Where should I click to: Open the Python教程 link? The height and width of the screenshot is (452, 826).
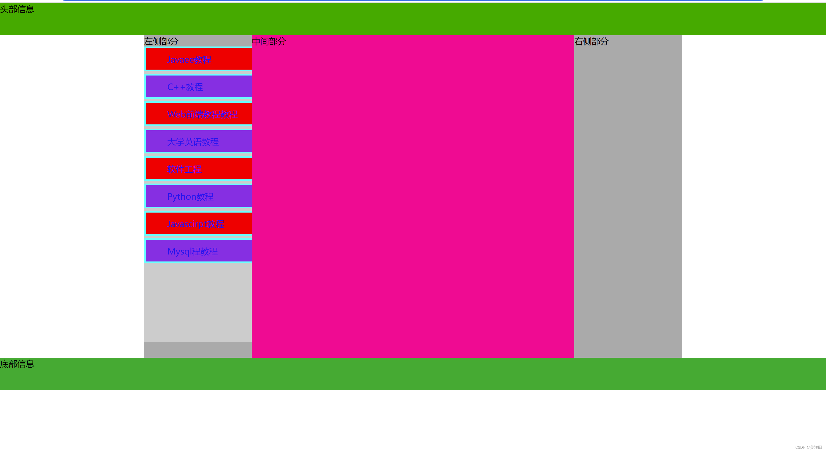click(x=190, y=196)
